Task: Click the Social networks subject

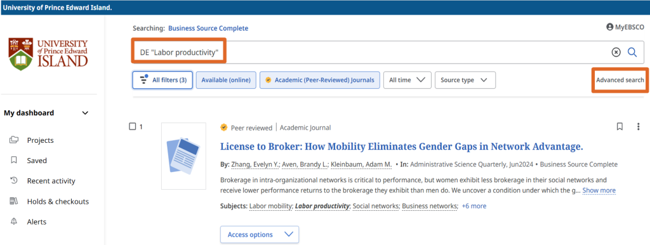Action: (376, 206)
